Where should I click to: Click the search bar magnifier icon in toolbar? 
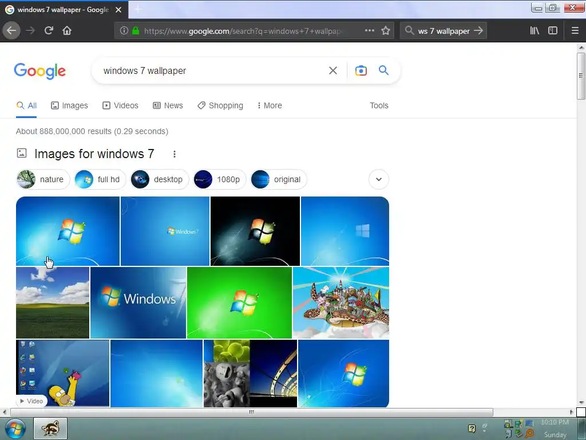409,30
